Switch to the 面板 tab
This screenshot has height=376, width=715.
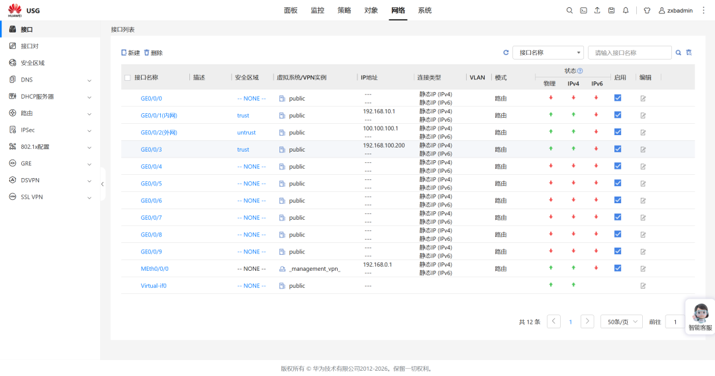[291, 11]
